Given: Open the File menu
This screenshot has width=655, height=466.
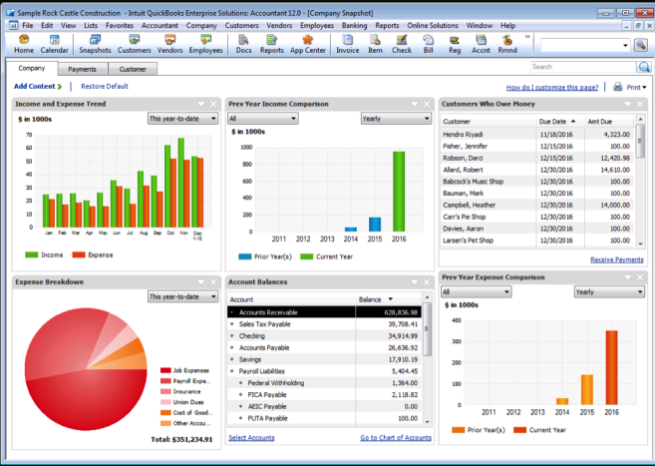Looking at the screenshot, I should point(28,26).
